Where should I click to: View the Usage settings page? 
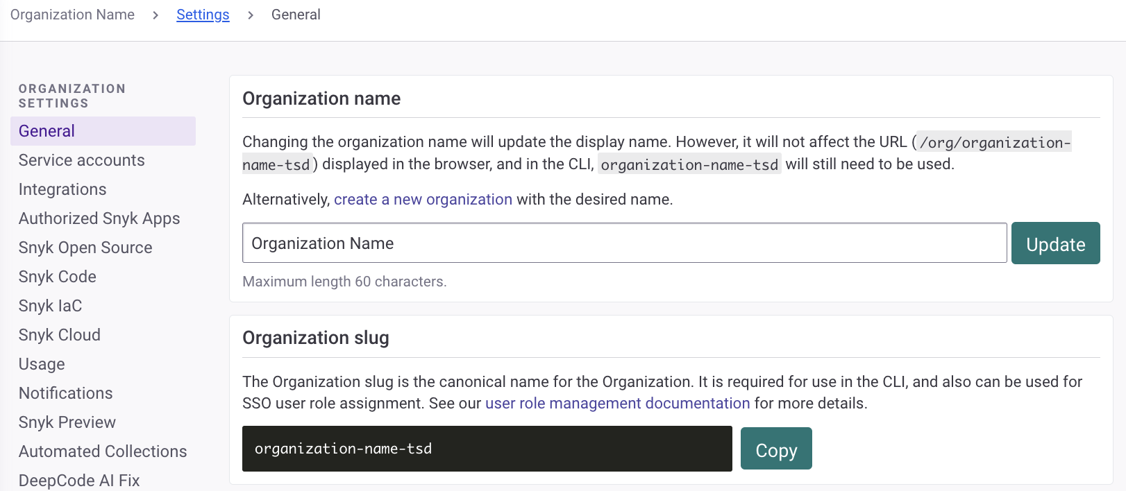tap(42, 364)
